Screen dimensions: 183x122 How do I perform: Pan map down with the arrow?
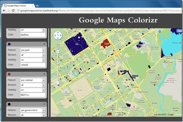(x=58, y=38)
